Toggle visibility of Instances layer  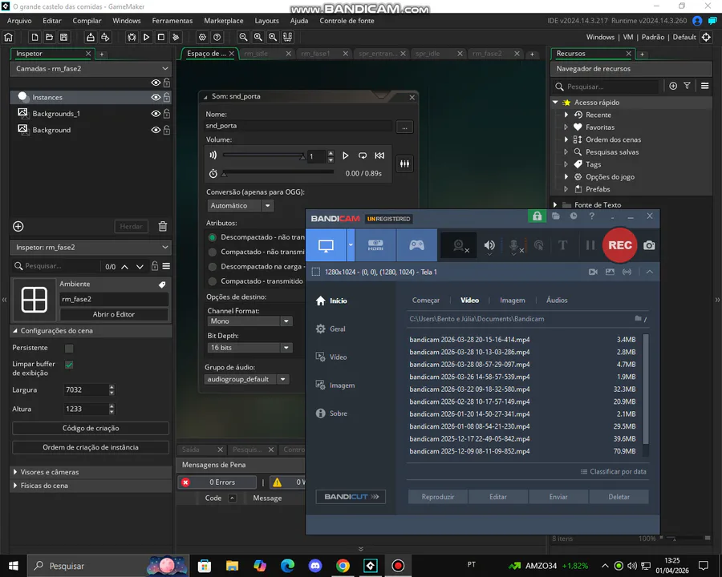[x=156, y=97]
